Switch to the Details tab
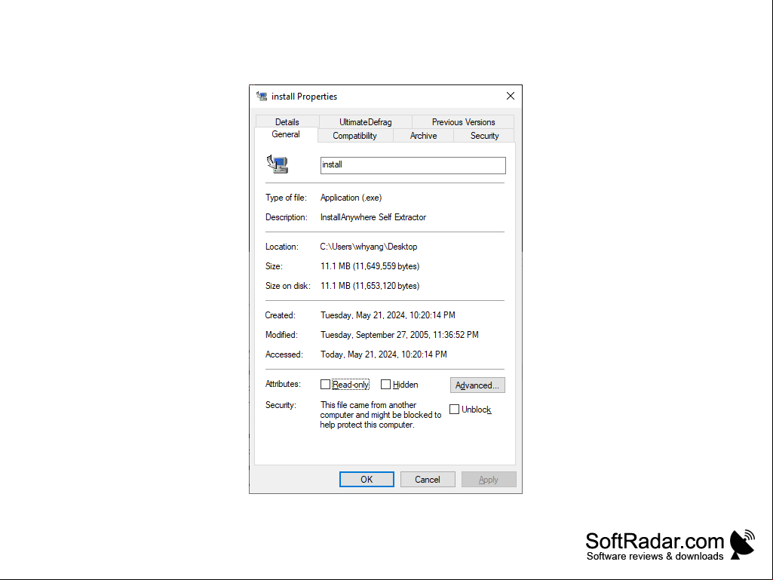 pyautogui.click(x=287, y=122)
